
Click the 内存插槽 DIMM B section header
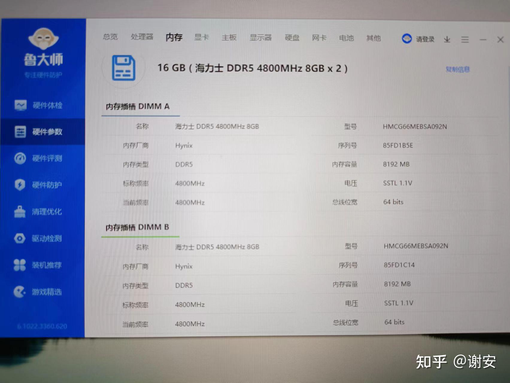pyautogui.click(x=137, y=227)
